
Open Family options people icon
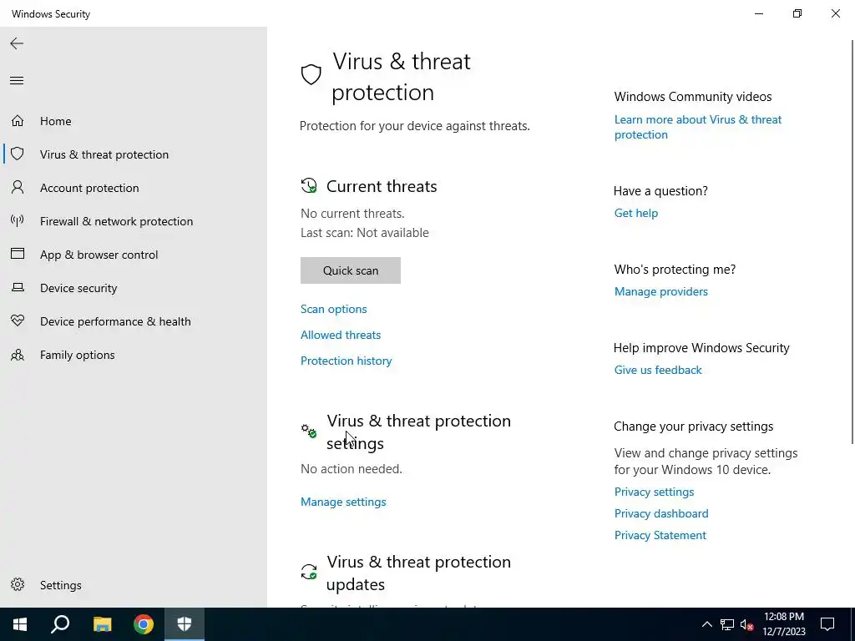click(x=18, y=355)
